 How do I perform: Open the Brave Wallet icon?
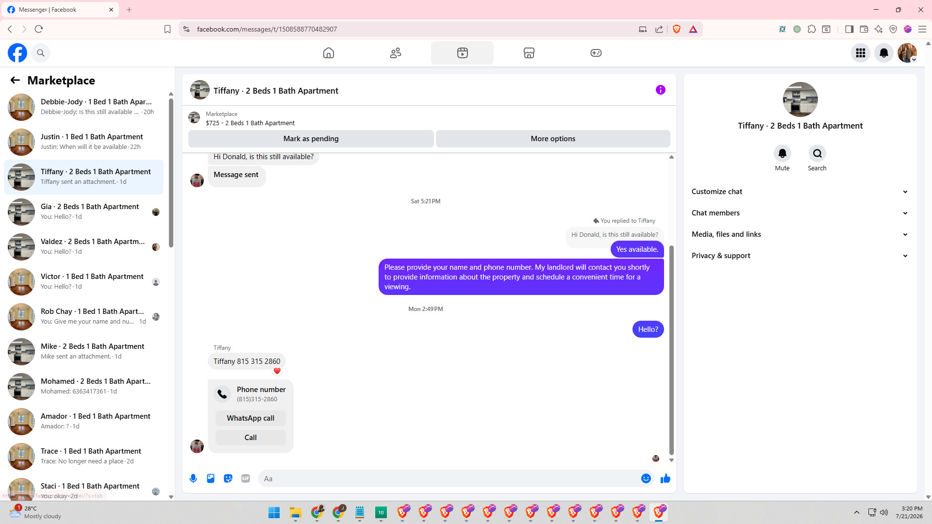coord(864,29)
